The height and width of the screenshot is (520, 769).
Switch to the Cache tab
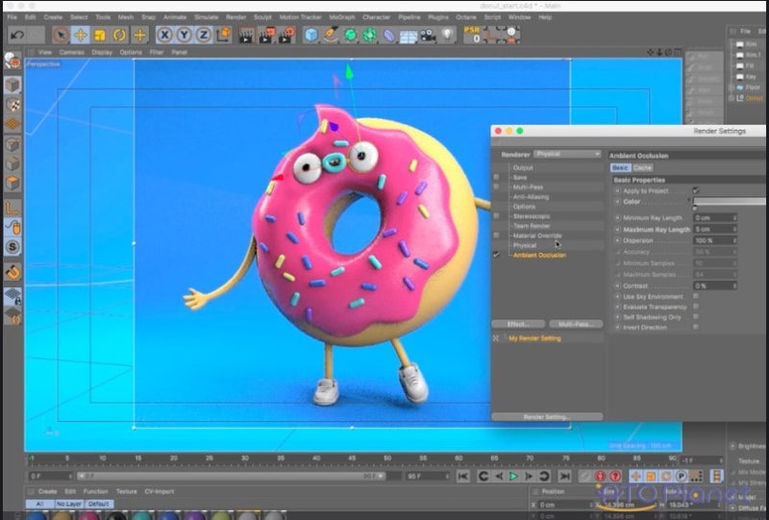pos(642,168)
